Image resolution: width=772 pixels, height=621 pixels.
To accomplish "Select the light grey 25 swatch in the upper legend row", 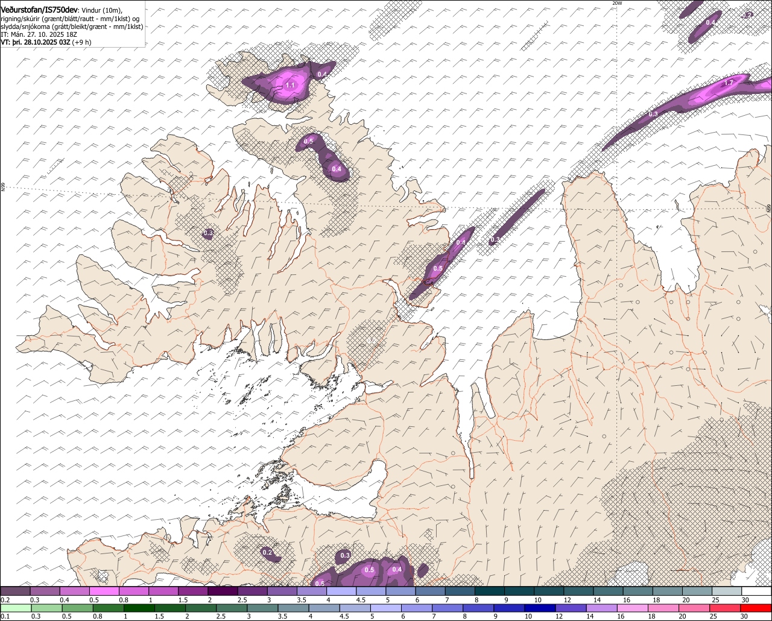I will [727, 591].
